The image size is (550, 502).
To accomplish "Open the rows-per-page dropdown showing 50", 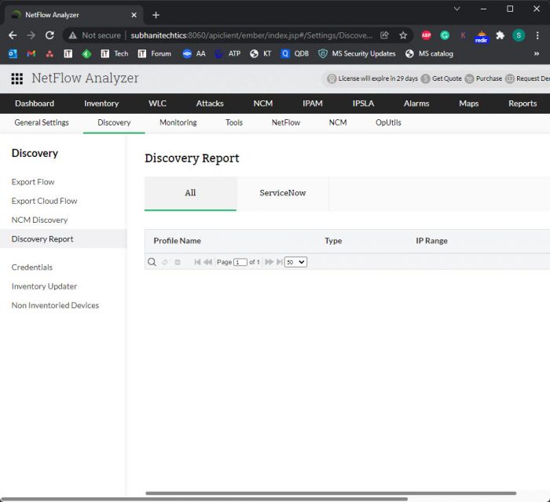I will coord(295,262).
